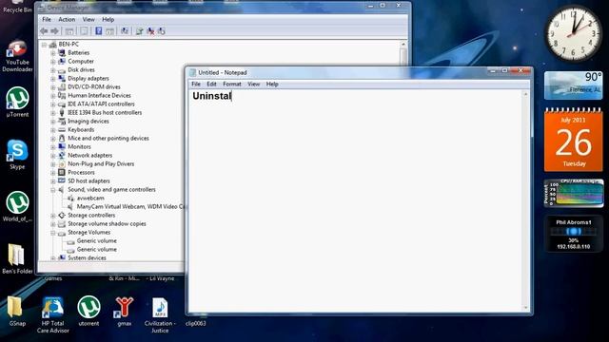Click the Forward arrow in Device Manager toolbar
Viewport: 609px width, 342px height.
click(55, 31)
